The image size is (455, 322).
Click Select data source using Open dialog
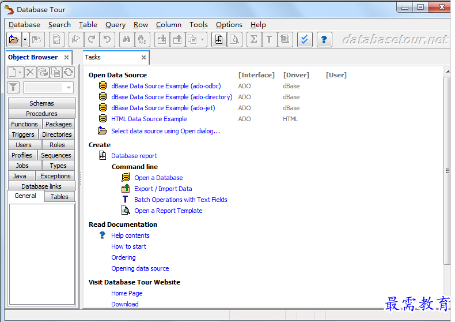(x=166, y=131)
